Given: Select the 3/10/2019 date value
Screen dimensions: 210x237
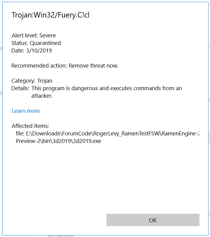Looking at the screenshot, I should click(39, 51).
